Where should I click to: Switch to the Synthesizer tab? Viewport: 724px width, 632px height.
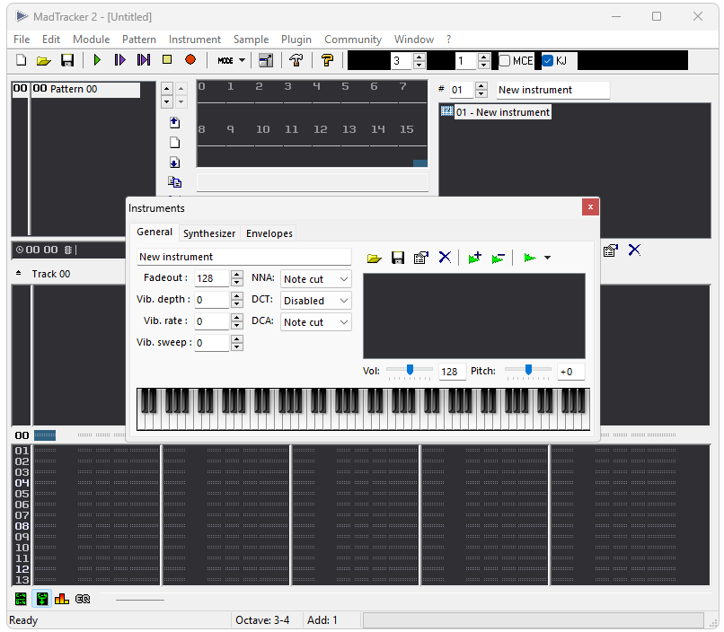[x=209, y=233]
